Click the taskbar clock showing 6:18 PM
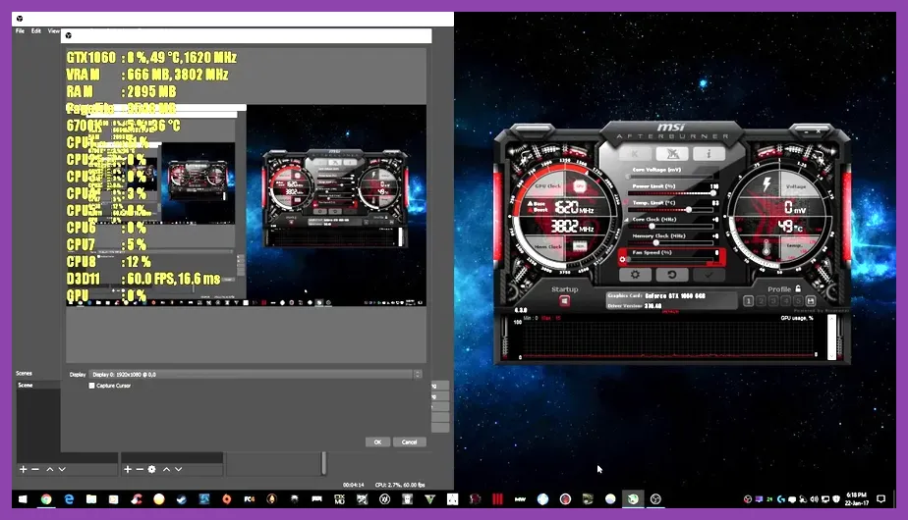The image size is (908, 520). (x=857, y=498)
